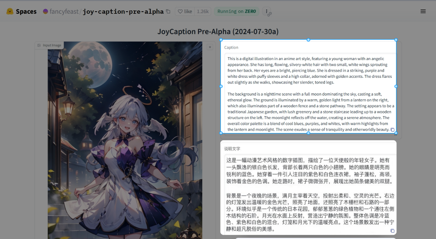Clear the input image with X button
436x239 pixels.
(210, 47)
